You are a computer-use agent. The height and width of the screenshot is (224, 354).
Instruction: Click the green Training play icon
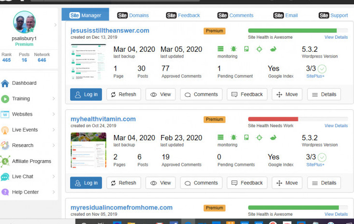tap(5, 99)
